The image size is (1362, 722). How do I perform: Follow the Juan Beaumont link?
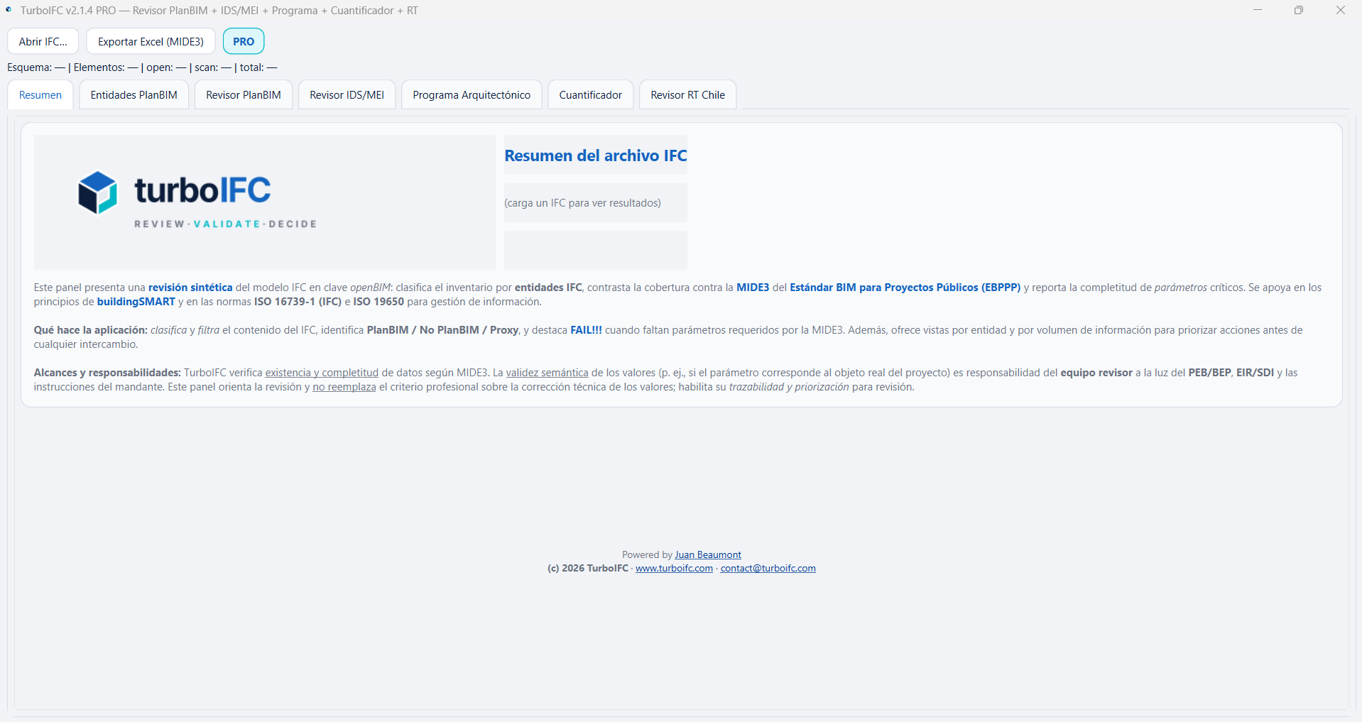point(708,554)
